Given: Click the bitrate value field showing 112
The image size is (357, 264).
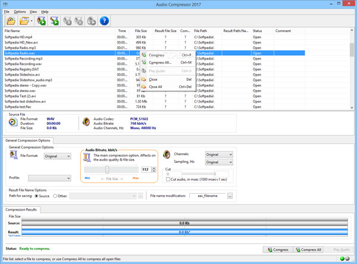Looking at the screenshot, I should 146,169.
